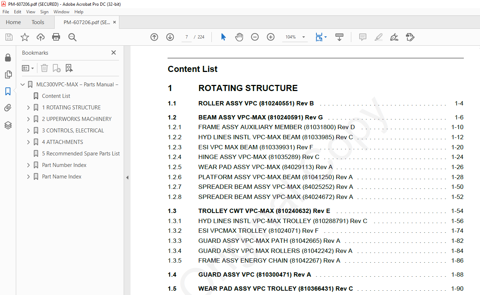Click page number 1-50 in contents

(457, 187)
